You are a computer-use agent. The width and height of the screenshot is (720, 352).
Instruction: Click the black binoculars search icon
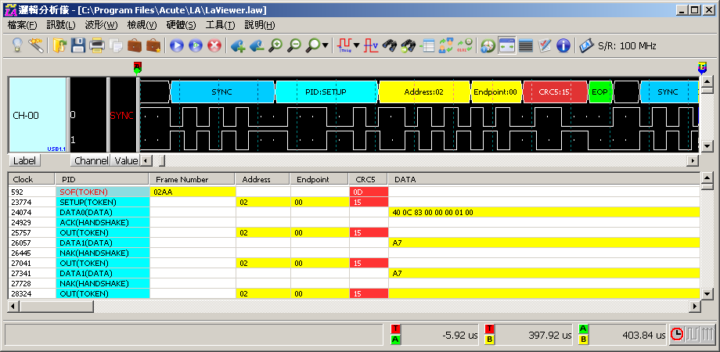(390, 45)
